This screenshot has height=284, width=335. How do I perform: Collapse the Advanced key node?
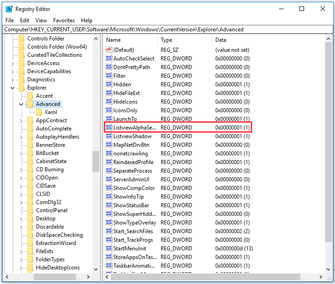(21, 104)
